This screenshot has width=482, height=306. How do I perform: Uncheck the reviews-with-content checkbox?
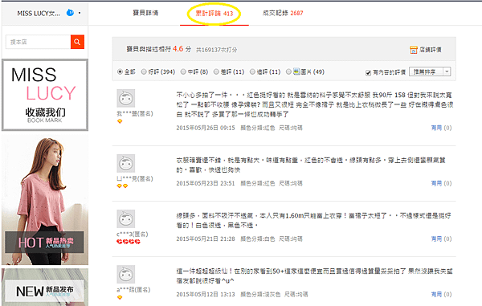coord(368,73)
